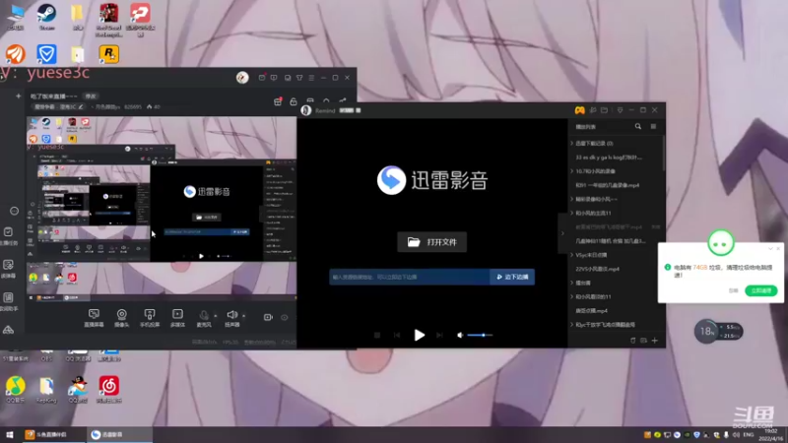Open the QQ音乐 desktop shortcut
788x443 pixels.
16,390
